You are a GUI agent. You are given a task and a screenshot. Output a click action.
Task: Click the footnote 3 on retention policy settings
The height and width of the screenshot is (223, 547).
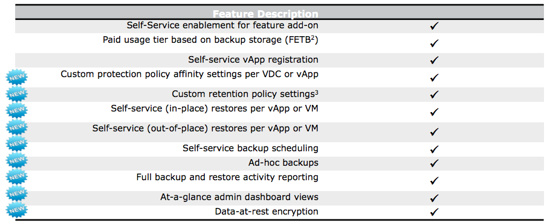tap(316, 92)
